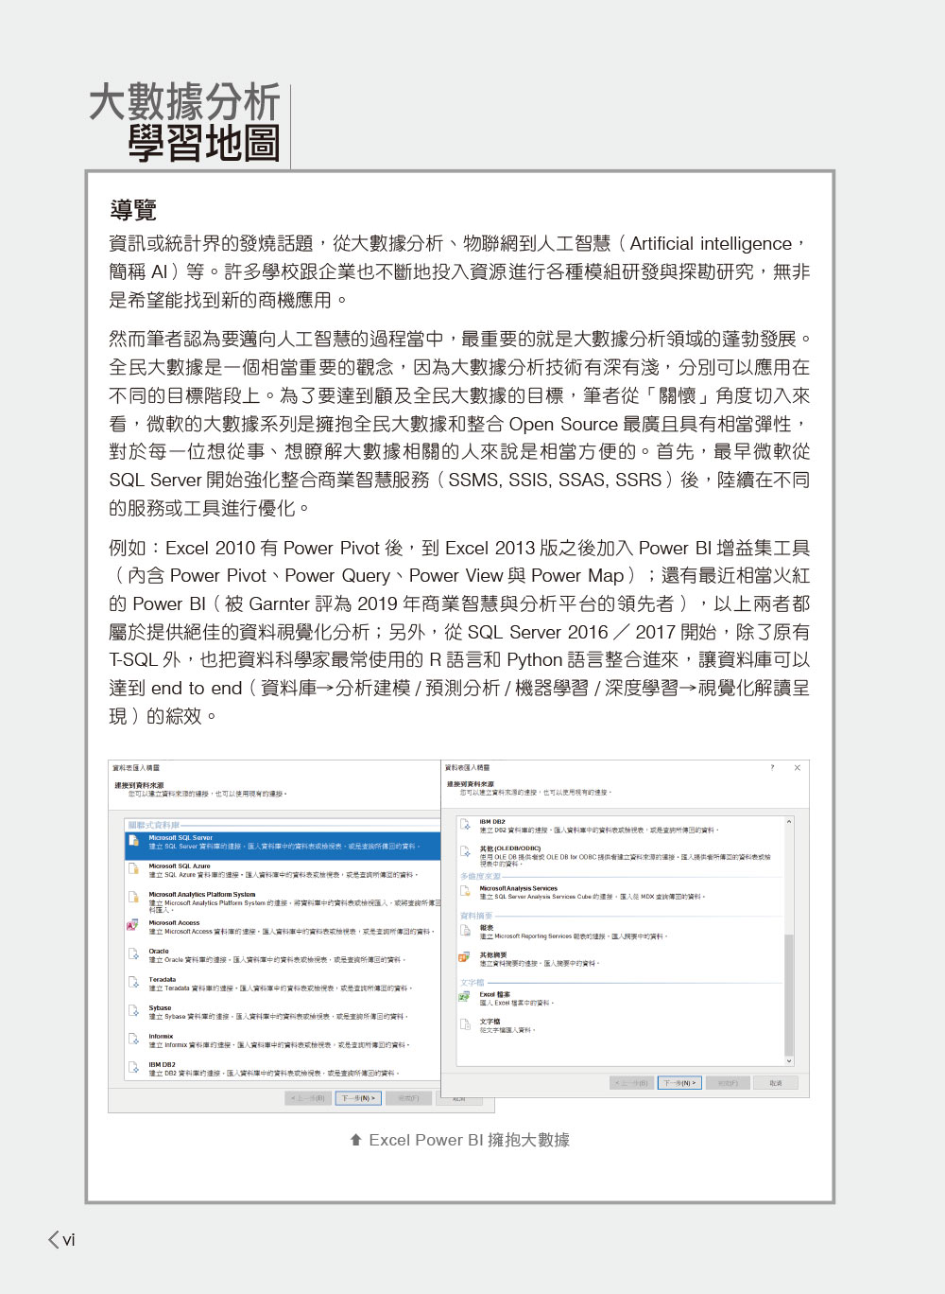Click the scrollbar thumb in the source list
The image size is (945, 1294).
(x=790, y=996)
